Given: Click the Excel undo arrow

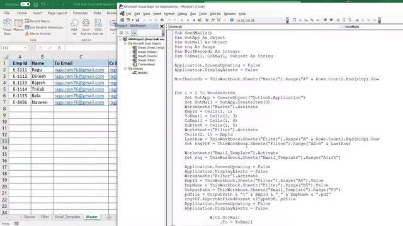Looking at the screenshot, I should point(43,4).
